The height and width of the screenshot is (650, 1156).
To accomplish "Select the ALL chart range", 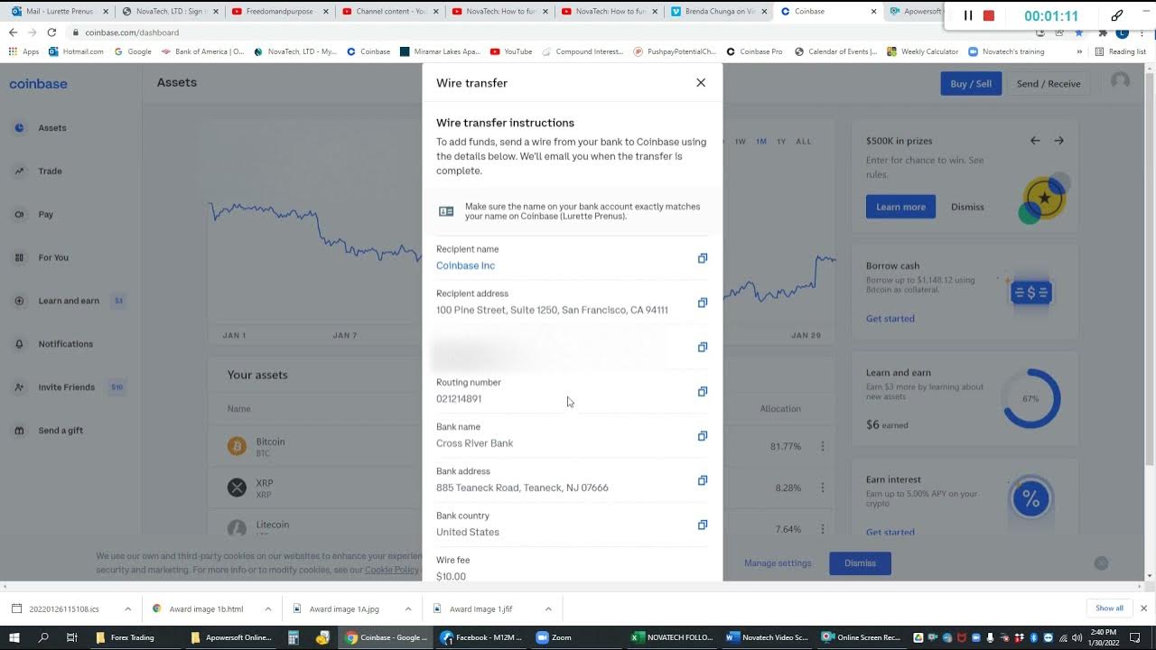I will coord(804,142).
